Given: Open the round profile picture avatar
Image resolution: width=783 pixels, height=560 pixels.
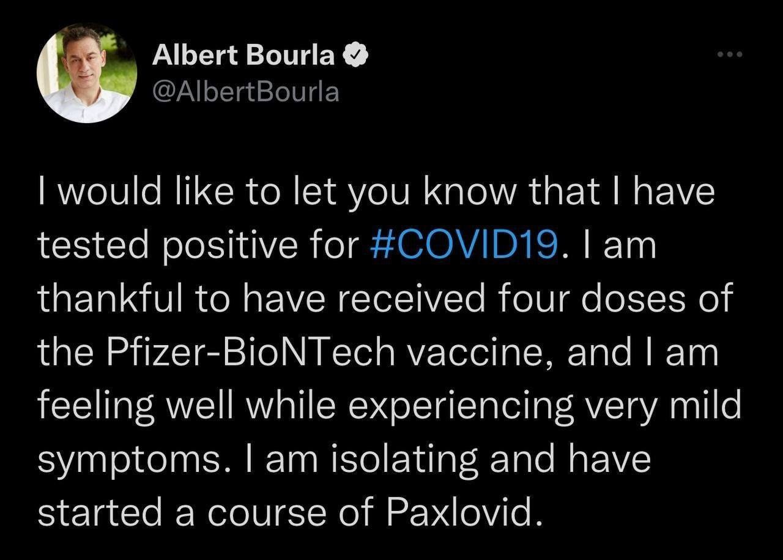Looking at the screenshot, I should 86,73.
